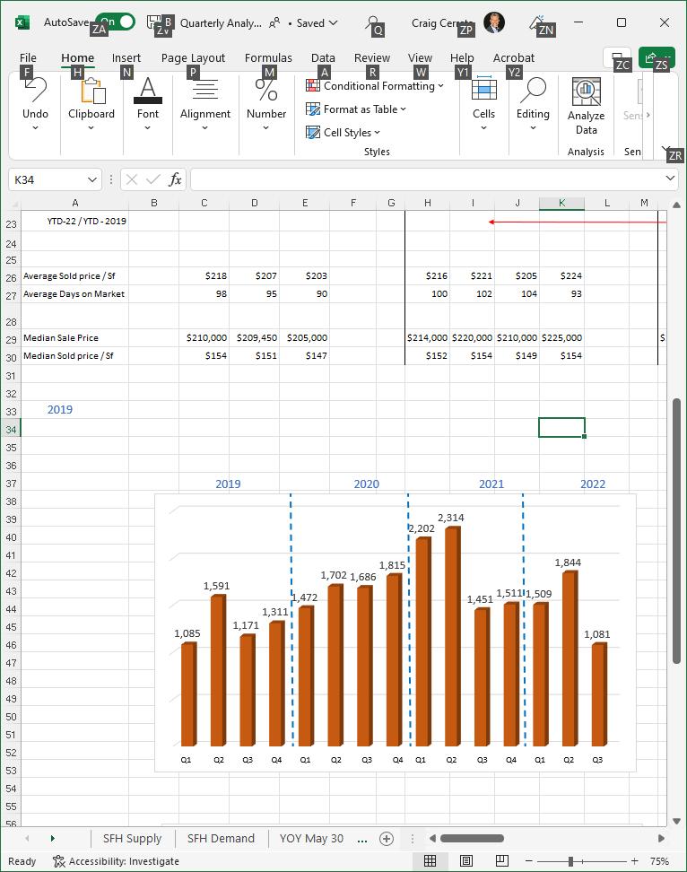The image size is (687, 872).
Task: Open Cell Styles menu
Action: [x=343, y=133]
